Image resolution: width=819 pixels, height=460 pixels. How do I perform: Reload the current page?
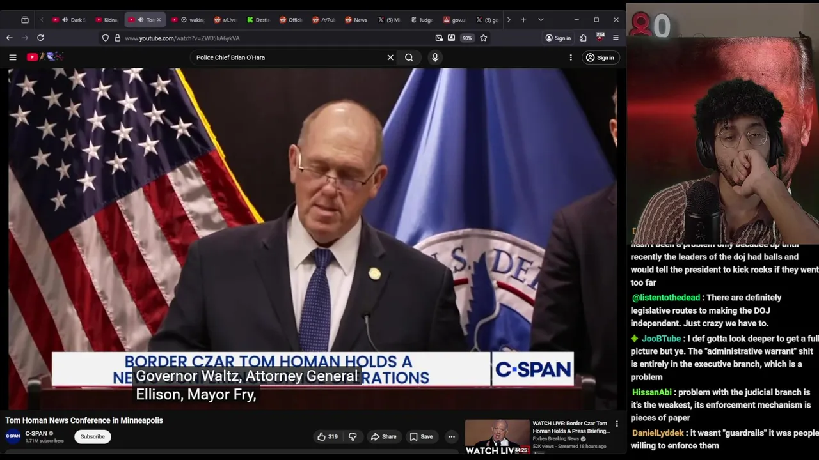tap(40, 38)
